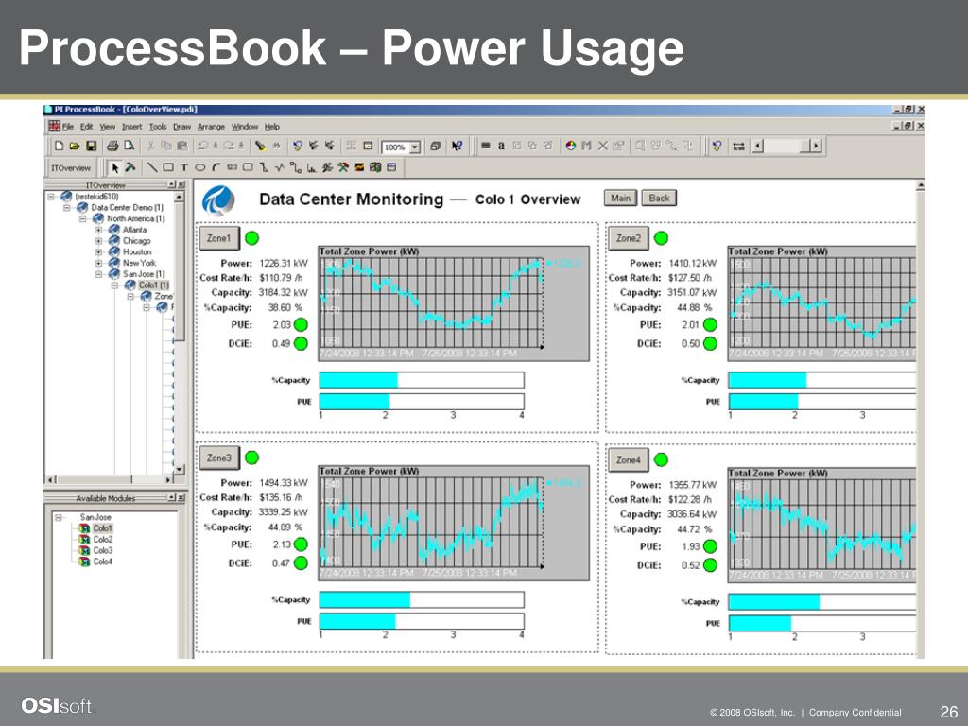Click the Back button
Viewport: 968px width, 726px height.
pyautogui.click(x=659, y=199)
